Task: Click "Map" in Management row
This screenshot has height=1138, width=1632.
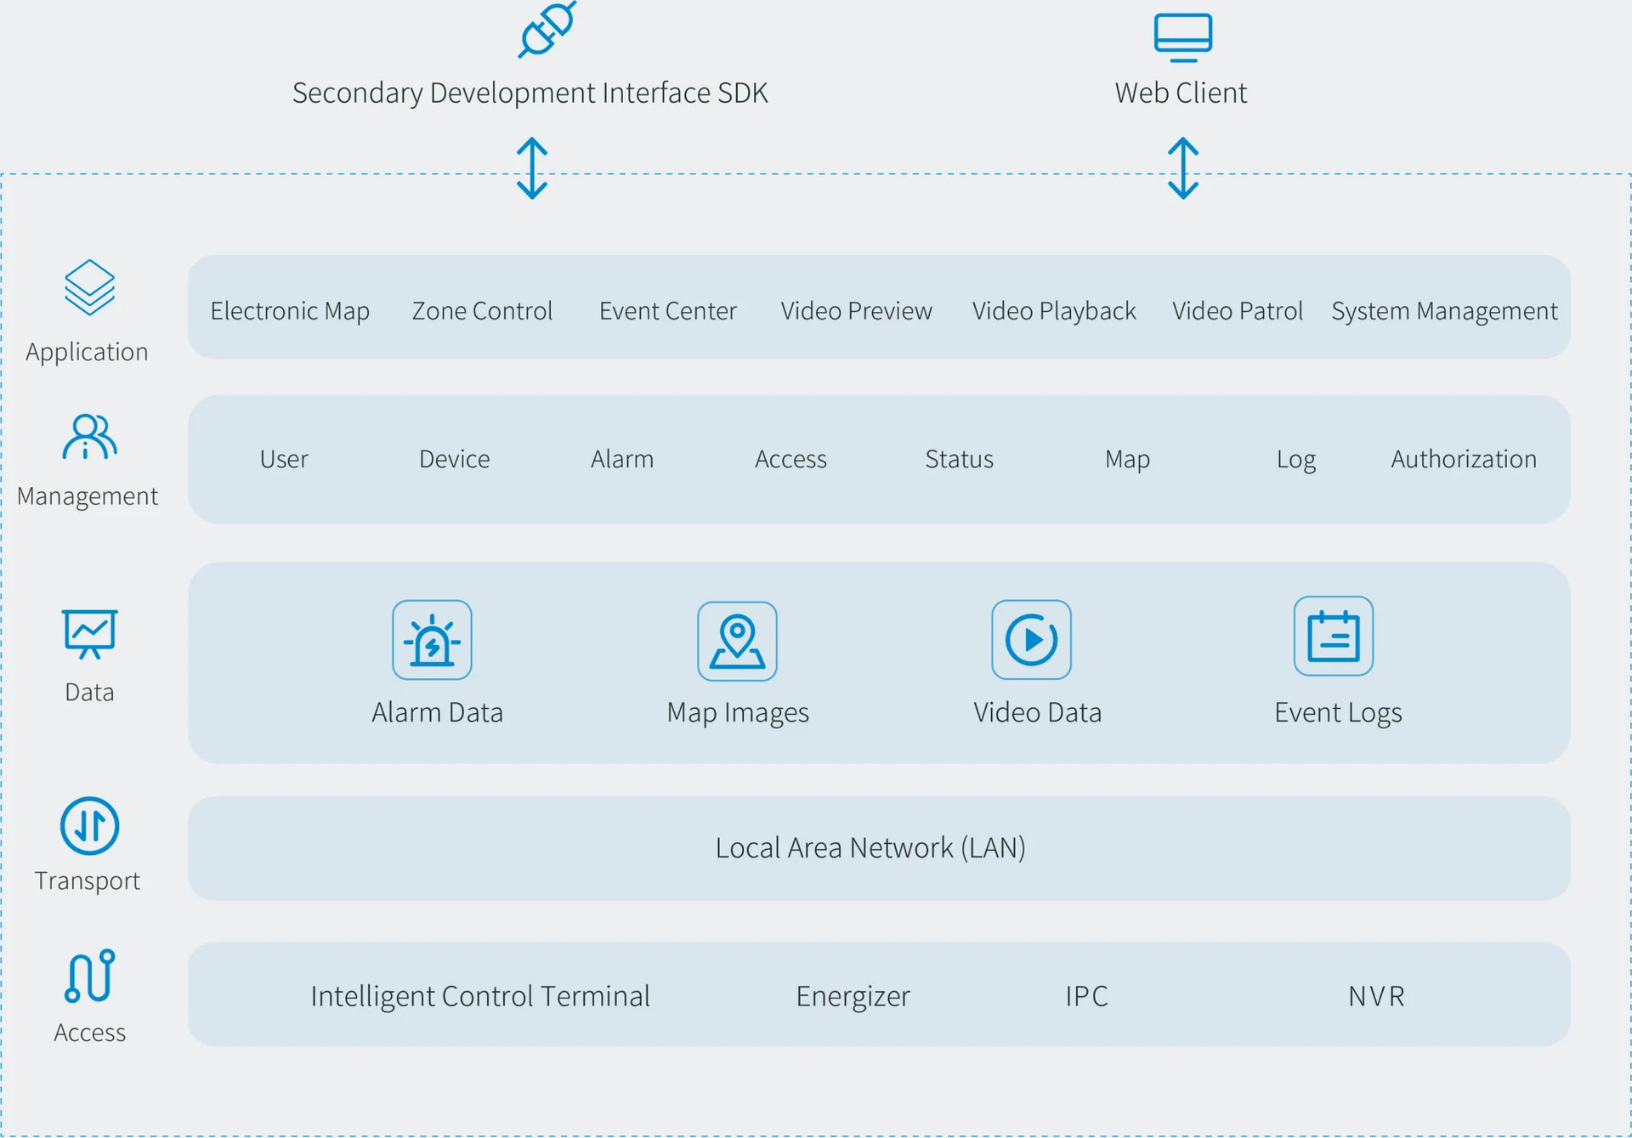Action: pos(1127,460)
